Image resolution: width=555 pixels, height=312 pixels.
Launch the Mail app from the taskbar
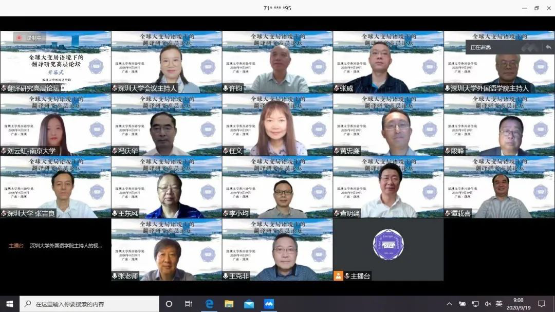pyautogui.click(x=249, y=304)
